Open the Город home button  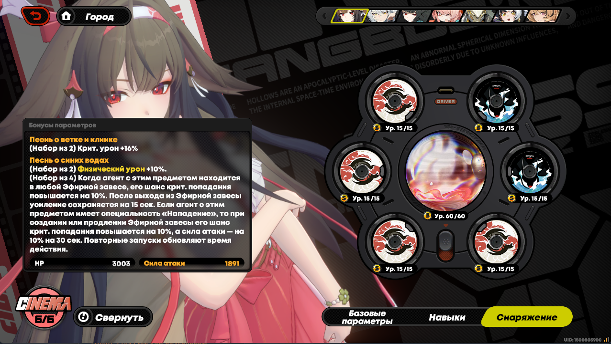click(94, 17)
